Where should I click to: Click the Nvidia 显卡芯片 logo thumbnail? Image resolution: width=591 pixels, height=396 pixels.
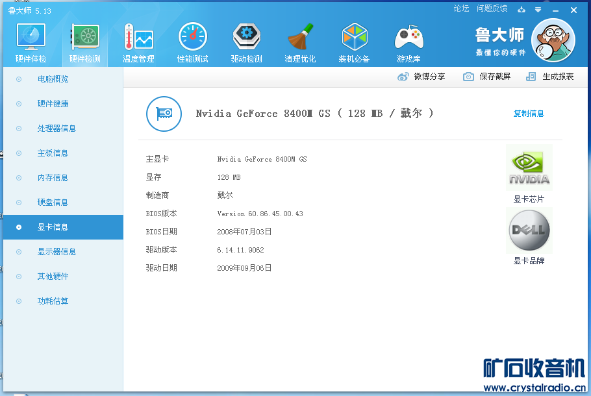529,168
